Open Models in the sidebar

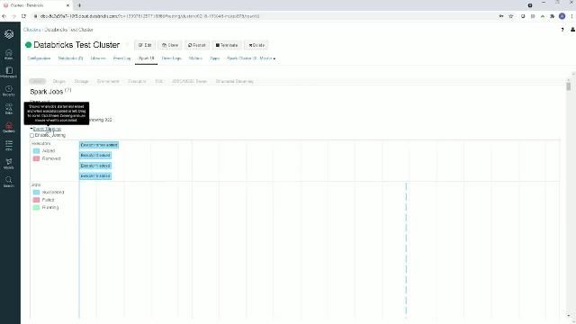point(9,164)
